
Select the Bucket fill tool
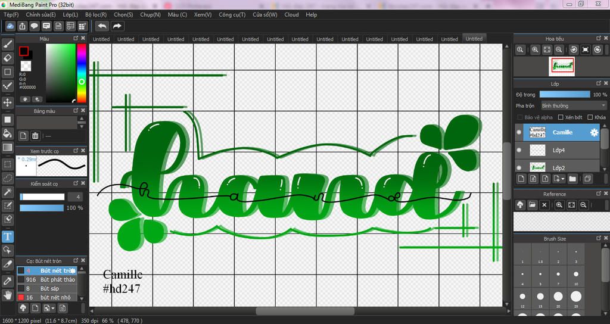click(x=7, y=133)
